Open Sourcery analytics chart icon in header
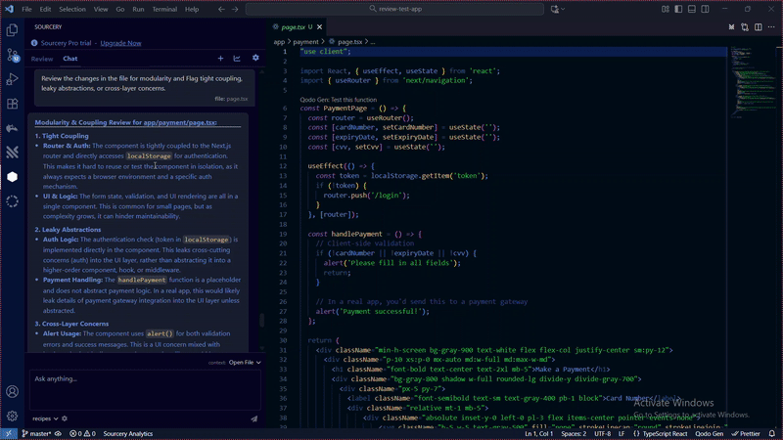This screenshot has width=783, height=440. (238, 59)
